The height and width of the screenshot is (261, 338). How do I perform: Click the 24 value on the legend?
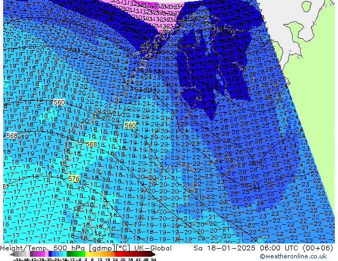click(x=115, y=259)
